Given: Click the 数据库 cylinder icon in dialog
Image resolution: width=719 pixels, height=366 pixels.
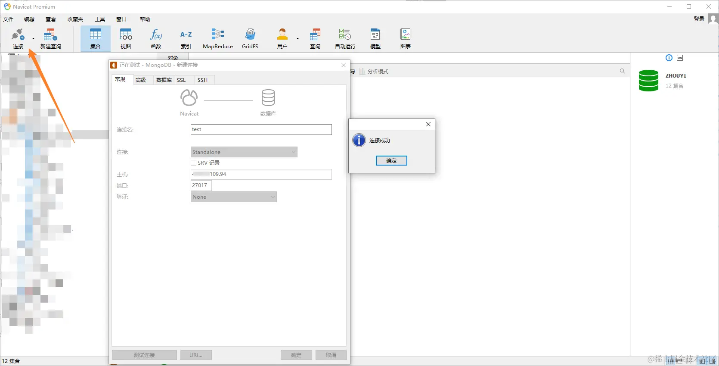Looking at the screenshot, I should pyautogui.click(x=268, y=98).
